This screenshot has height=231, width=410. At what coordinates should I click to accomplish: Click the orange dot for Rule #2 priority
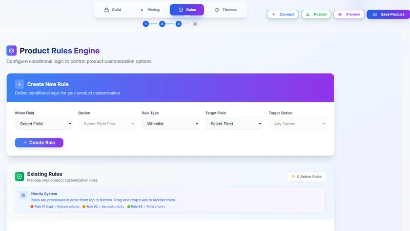[x=84, y=207]
